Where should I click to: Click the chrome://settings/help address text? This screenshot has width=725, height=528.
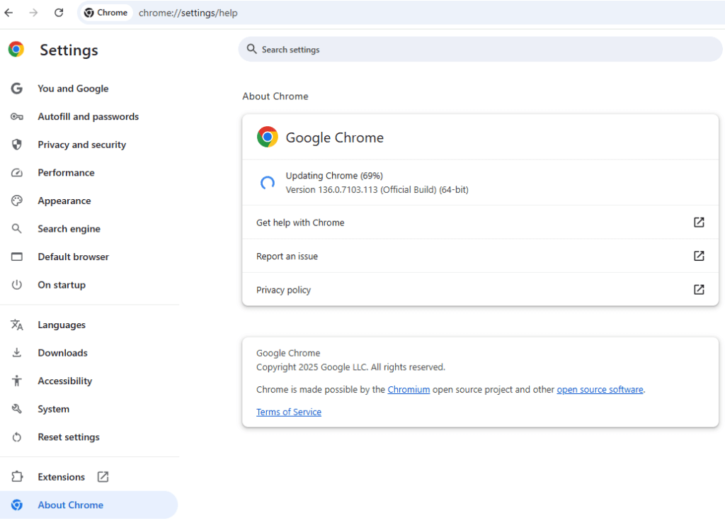[x=188, y=13]
